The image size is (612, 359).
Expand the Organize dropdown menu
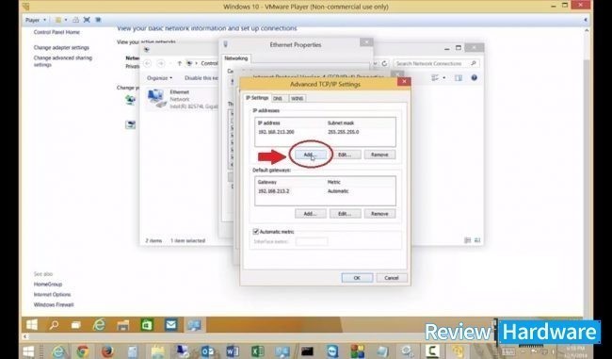(160, 78)
